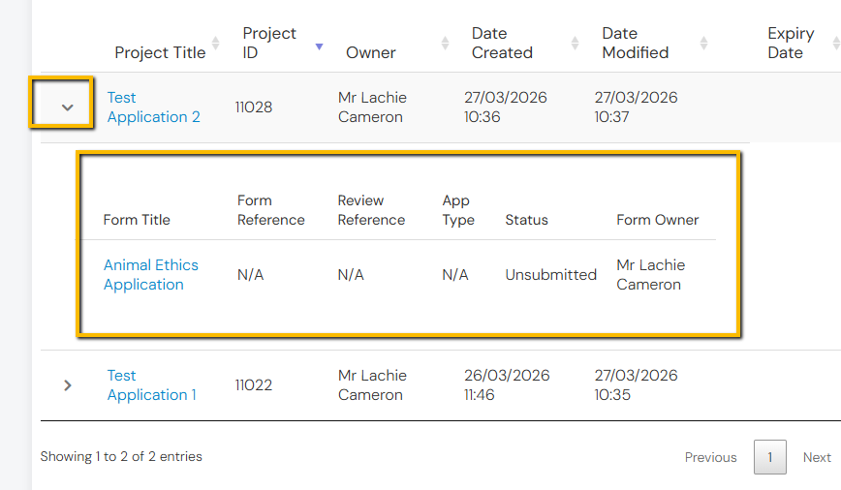Viewport: 841px width, 490px height.
Task: Click the Owner column header text
Action: coord(371,52)
